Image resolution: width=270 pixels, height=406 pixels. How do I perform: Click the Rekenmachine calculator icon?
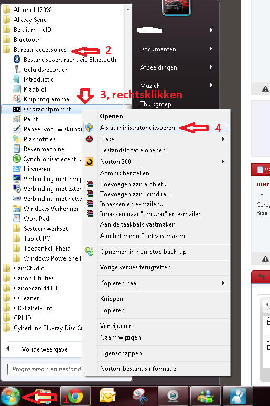point(17,149)
